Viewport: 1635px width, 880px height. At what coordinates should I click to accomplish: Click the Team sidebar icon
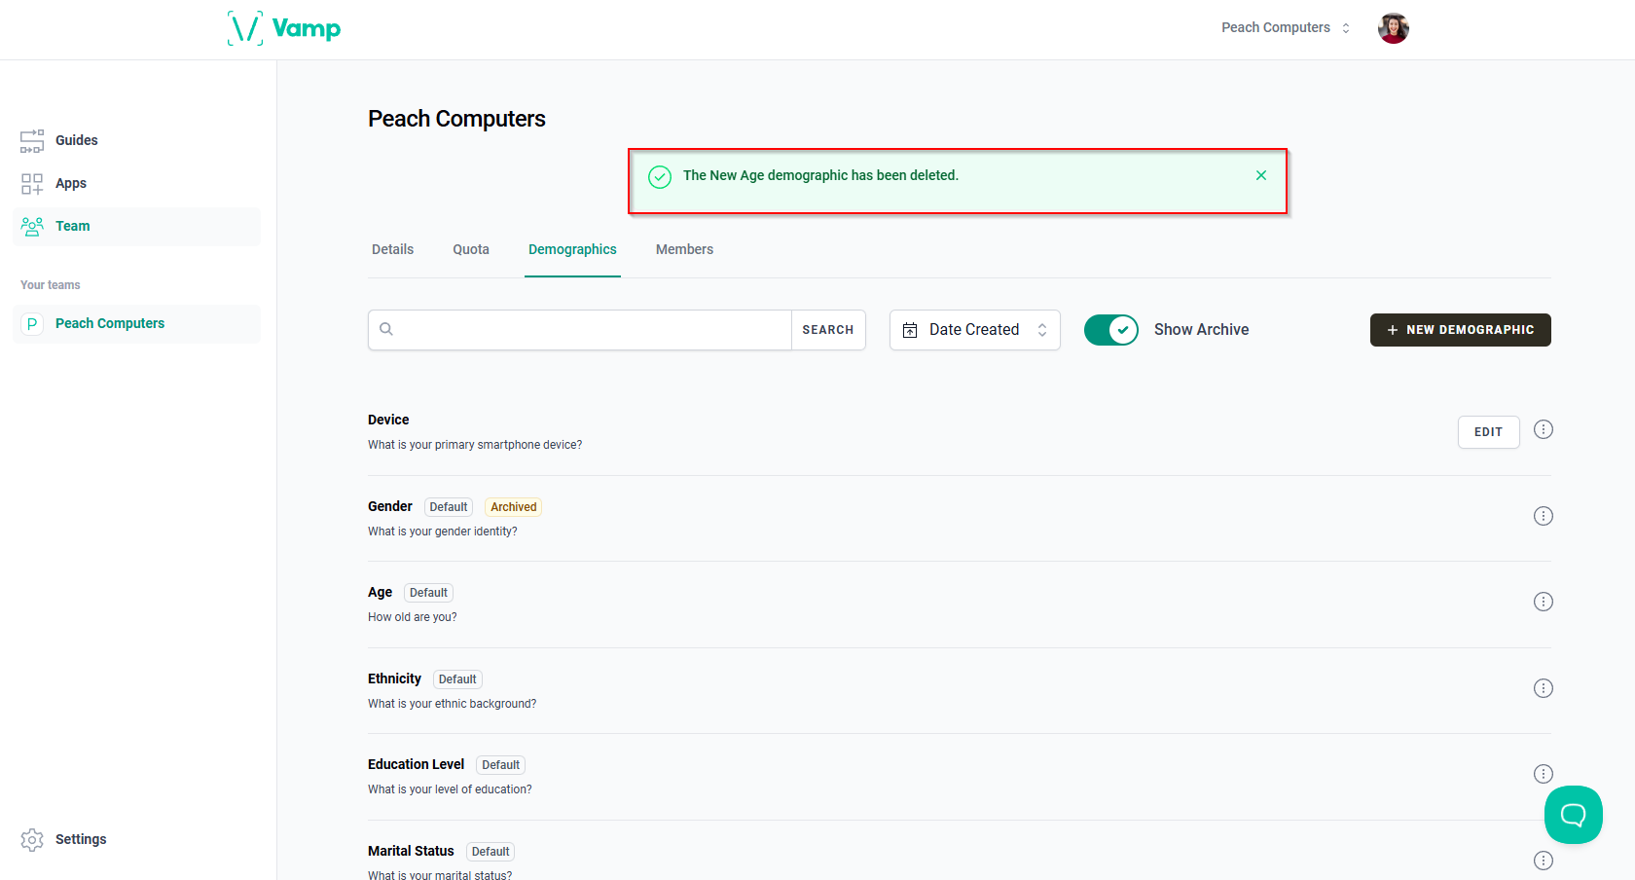pyautogui.click(x=32, y=226)
